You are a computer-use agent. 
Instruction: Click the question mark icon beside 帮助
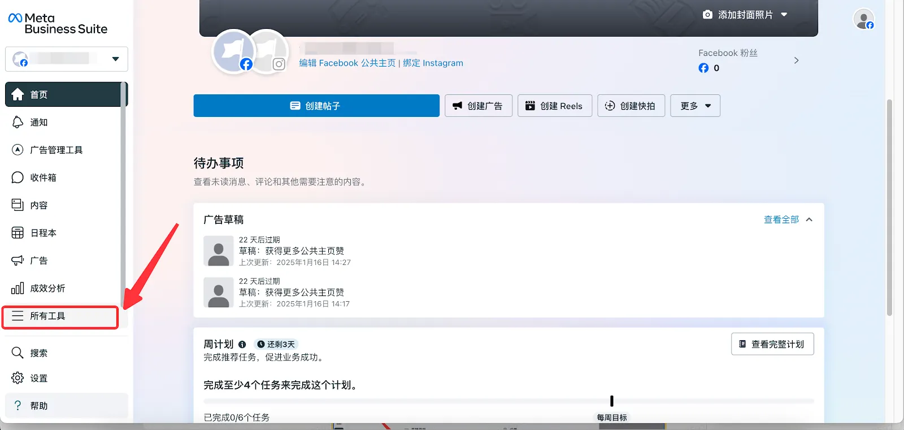(x=18, y=406)
